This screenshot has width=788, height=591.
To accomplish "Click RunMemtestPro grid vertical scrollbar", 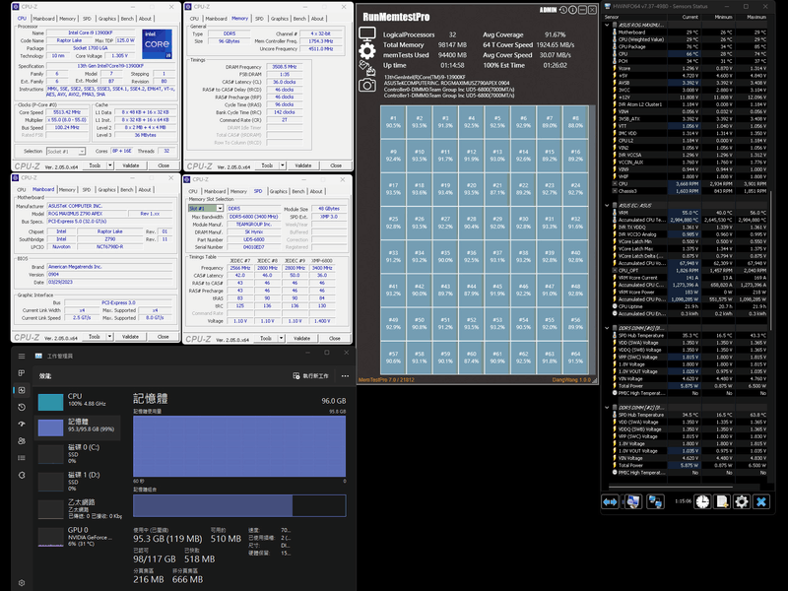I will click(592, 239).
